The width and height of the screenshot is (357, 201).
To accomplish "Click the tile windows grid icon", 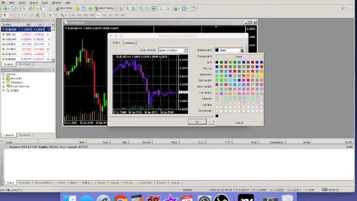I will [x=154, y=8].
